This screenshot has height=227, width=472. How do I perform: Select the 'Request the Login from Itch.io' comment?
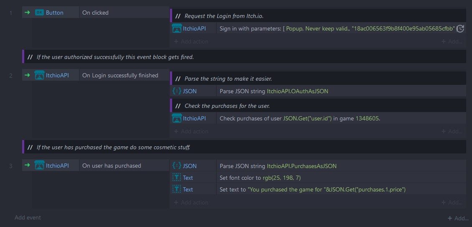pos(224,16)
